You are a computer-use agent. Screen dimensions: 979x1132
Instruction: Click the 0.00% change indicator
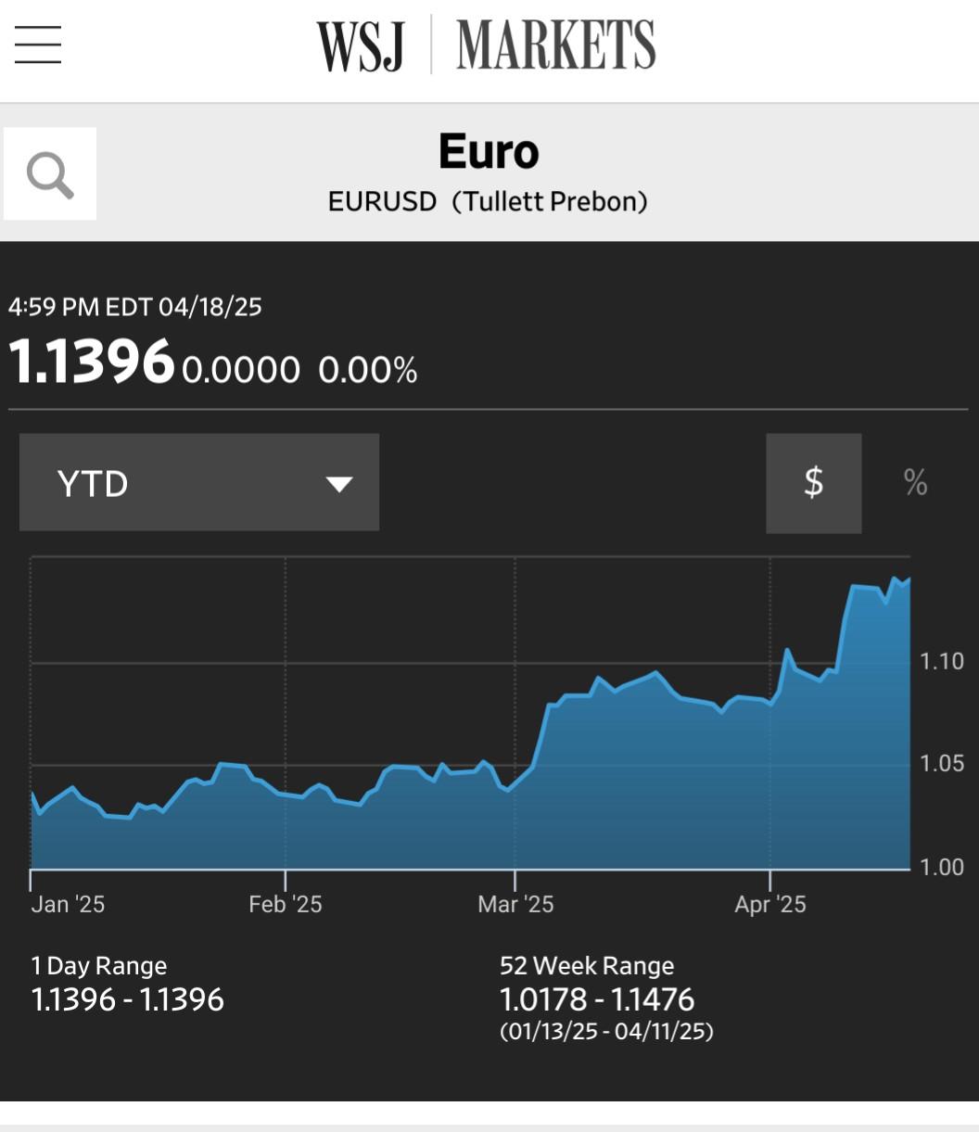point(368,370)
